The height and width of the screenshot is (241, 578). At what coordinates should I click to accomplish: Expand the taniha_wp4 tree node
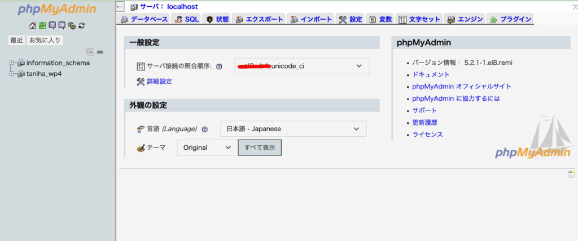pos(11,74)
